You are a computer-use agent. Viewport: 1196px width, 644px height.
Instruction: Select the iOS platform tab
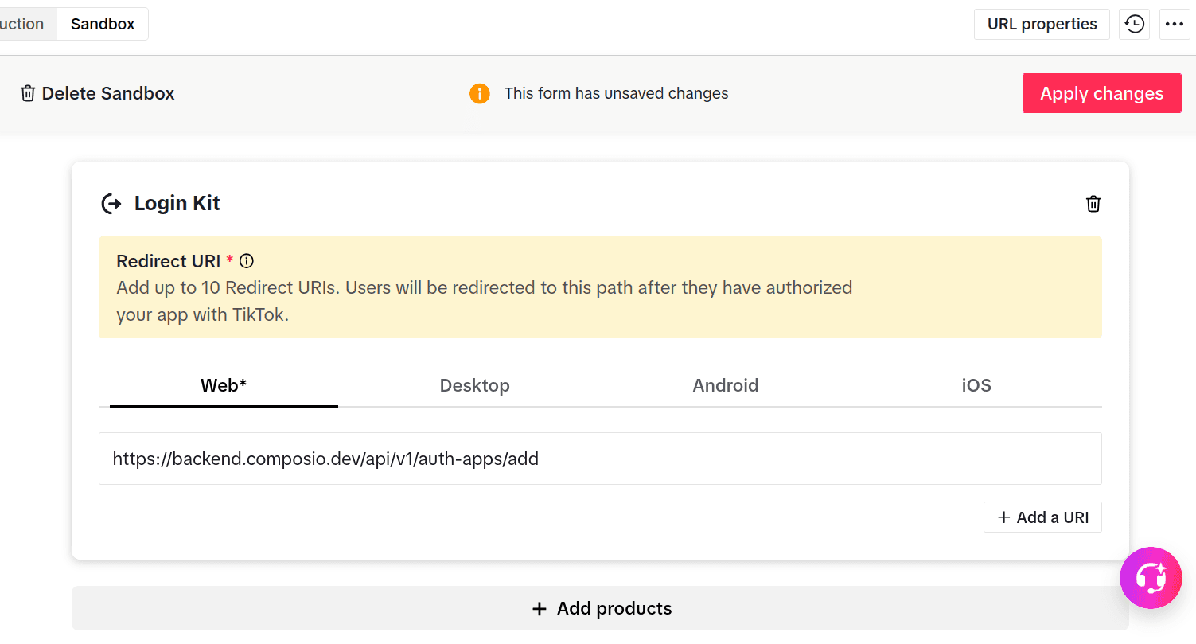tap(976, 385)
